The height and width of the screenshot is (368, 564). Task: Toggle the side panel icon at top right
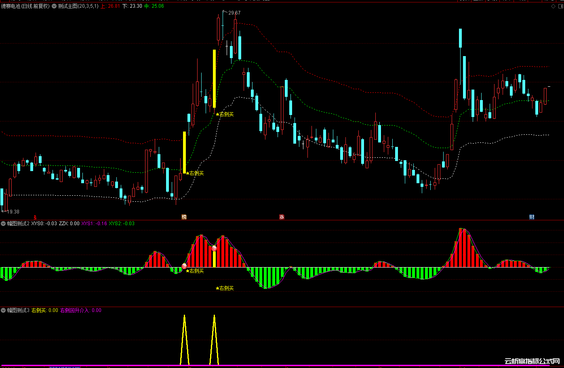tap(560, 6)
